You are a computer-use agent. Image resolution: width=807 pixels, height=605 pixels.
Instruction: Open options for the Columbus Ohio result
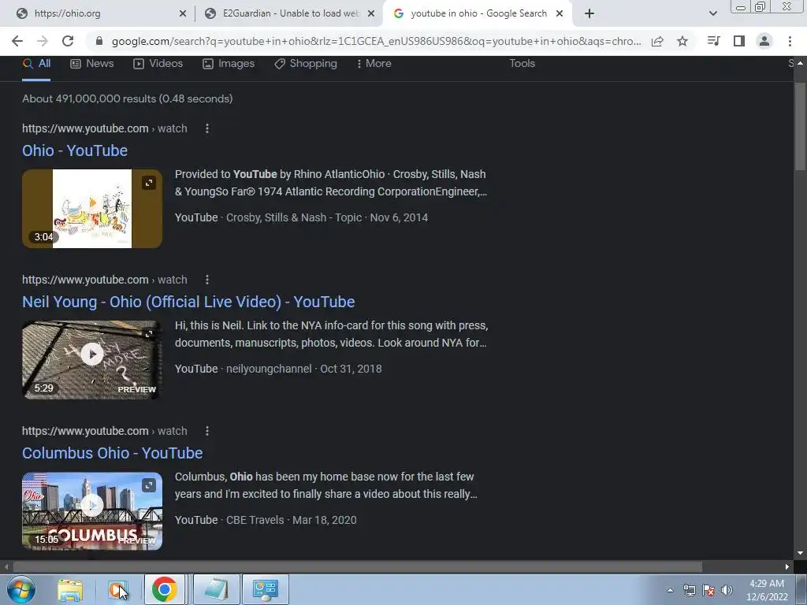[x=207, y=431]
